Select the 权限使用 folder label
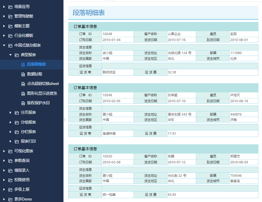Screen dimensions: 262x202 click(x=22, y=180)
